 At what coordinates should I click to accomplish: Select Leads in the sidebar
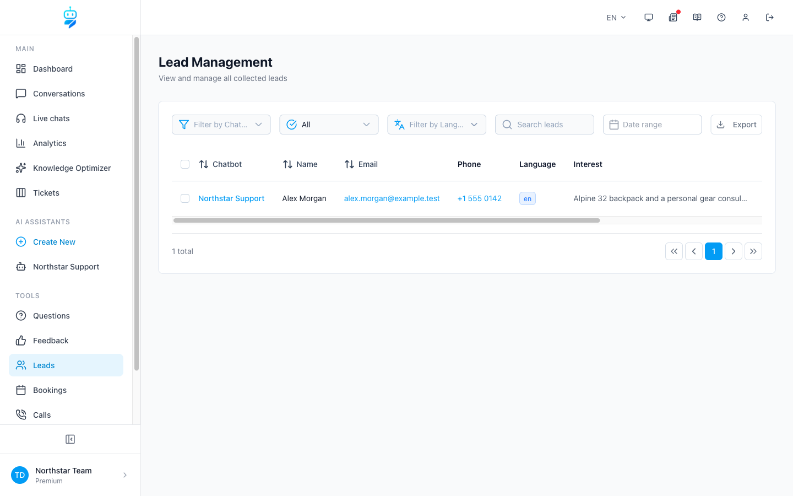(66, 365)
